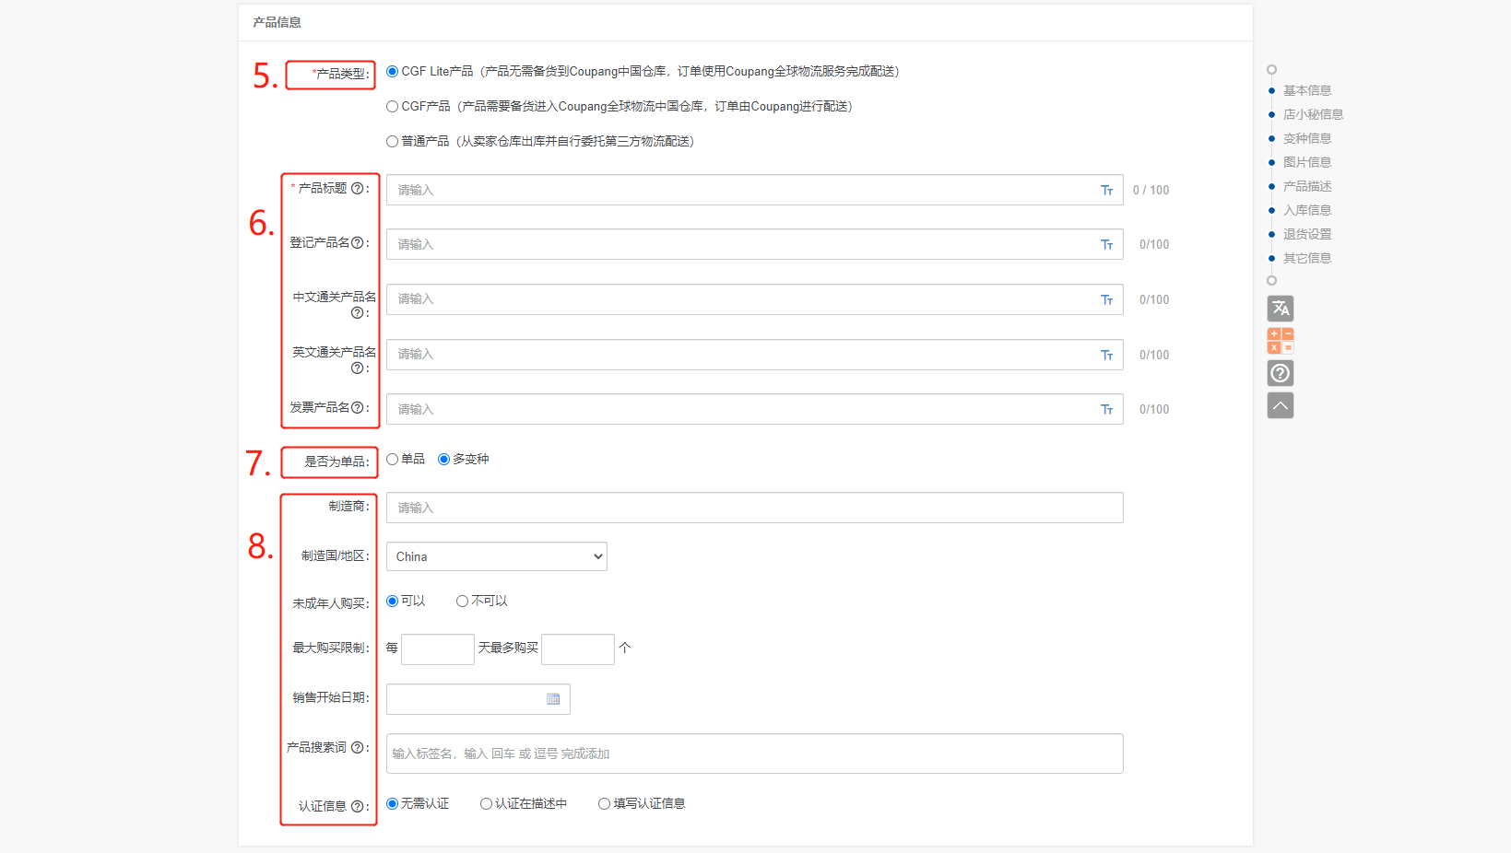The image size is (1511, 853).
Task: Select 无需认证 radio option
Action: point(393,803)
